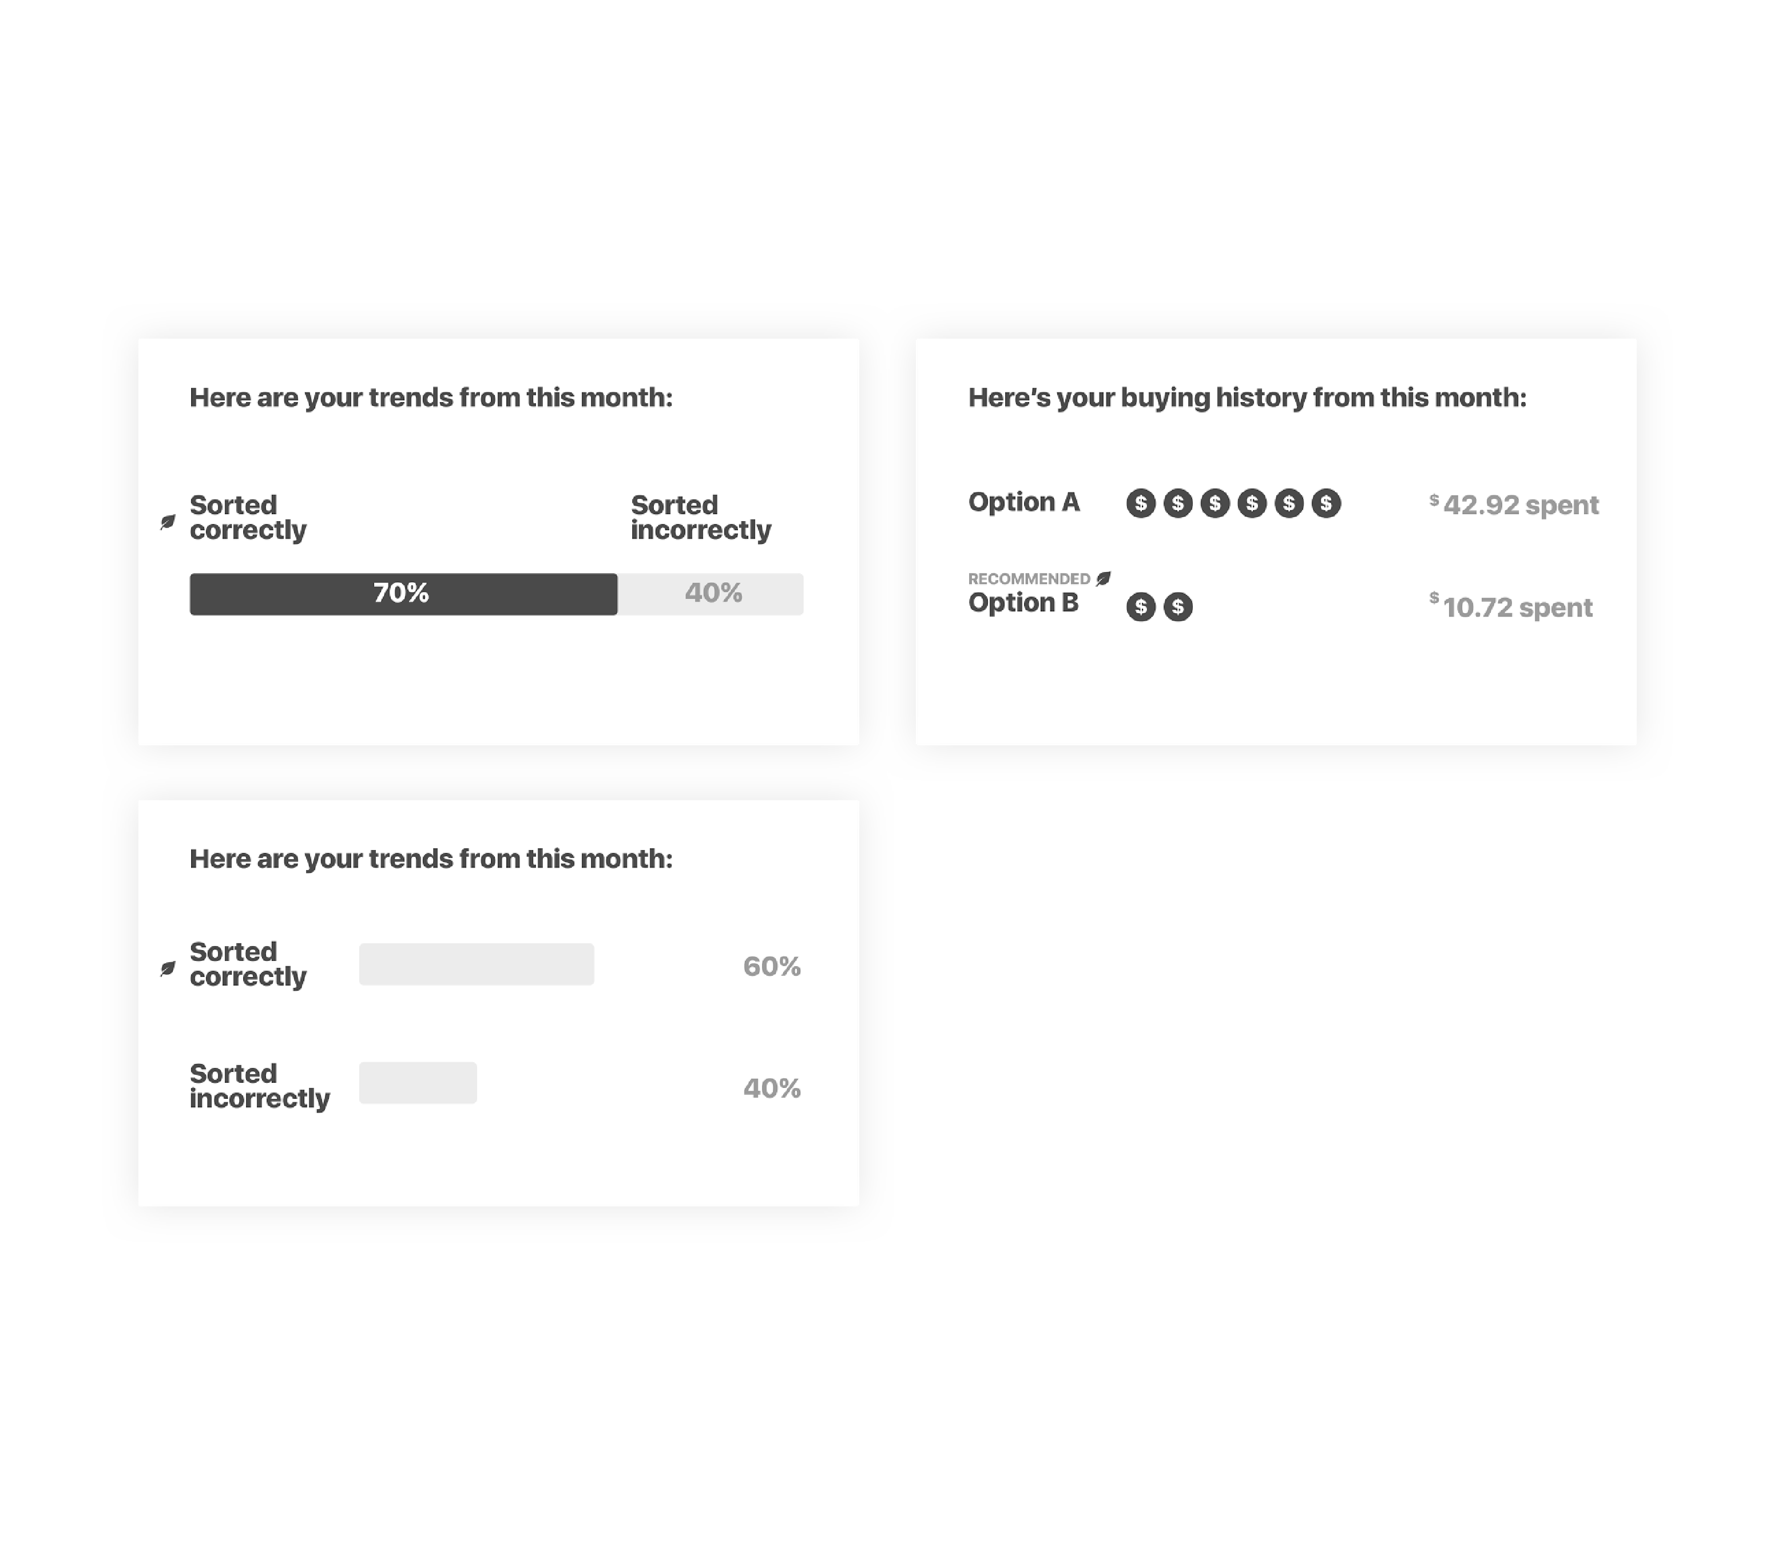Select the Option B label
This screenshot has width=1774, height=1545.
pyautogui.click(x=1023, y=603)
